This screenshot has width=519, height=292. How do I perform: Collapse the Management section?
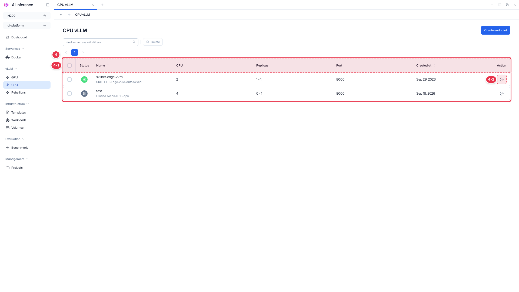[x=17, y=159]
